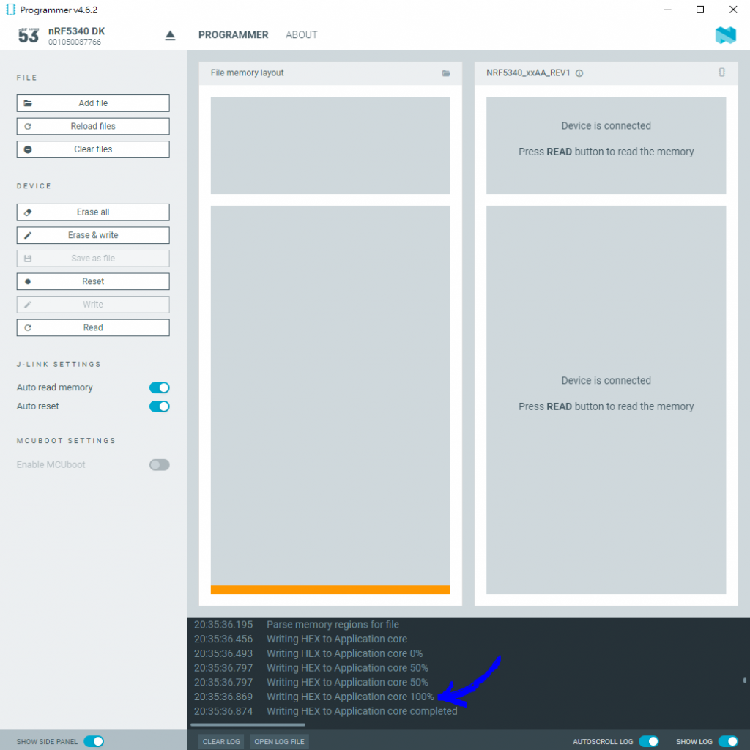
Task: Click log entry 'Writing HEX to Application core 100%'
Action: click(350, 697)
